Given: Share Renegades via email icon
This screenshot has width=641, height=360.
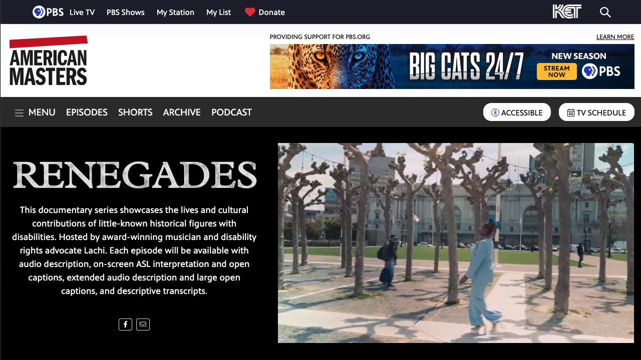Looking at the screenshot, I should click(143, 324).
